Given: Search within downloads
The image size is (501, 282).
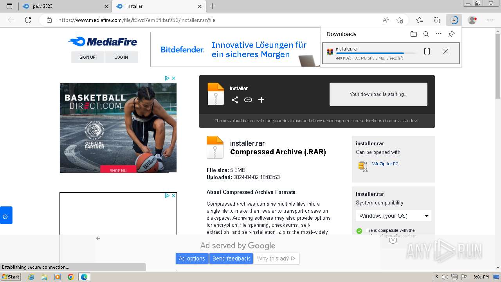Looking at the screenshot, I should [x=426, y=34].
